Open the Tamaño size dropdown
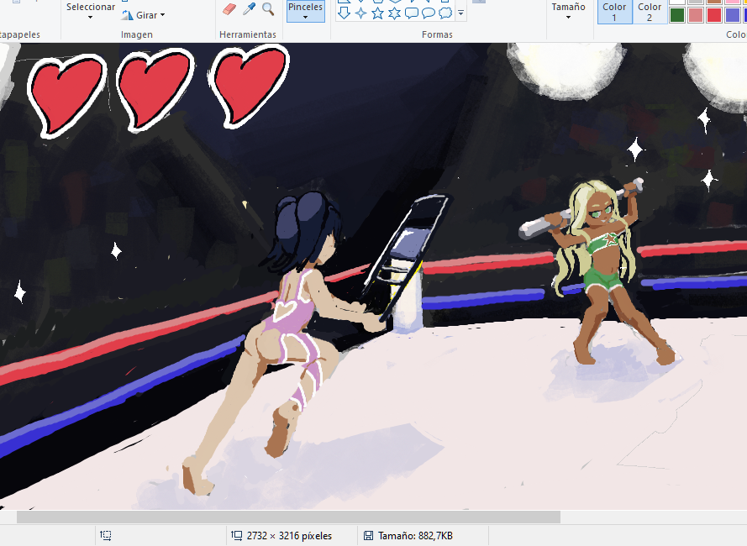747x546 pixels. (568, 12)
